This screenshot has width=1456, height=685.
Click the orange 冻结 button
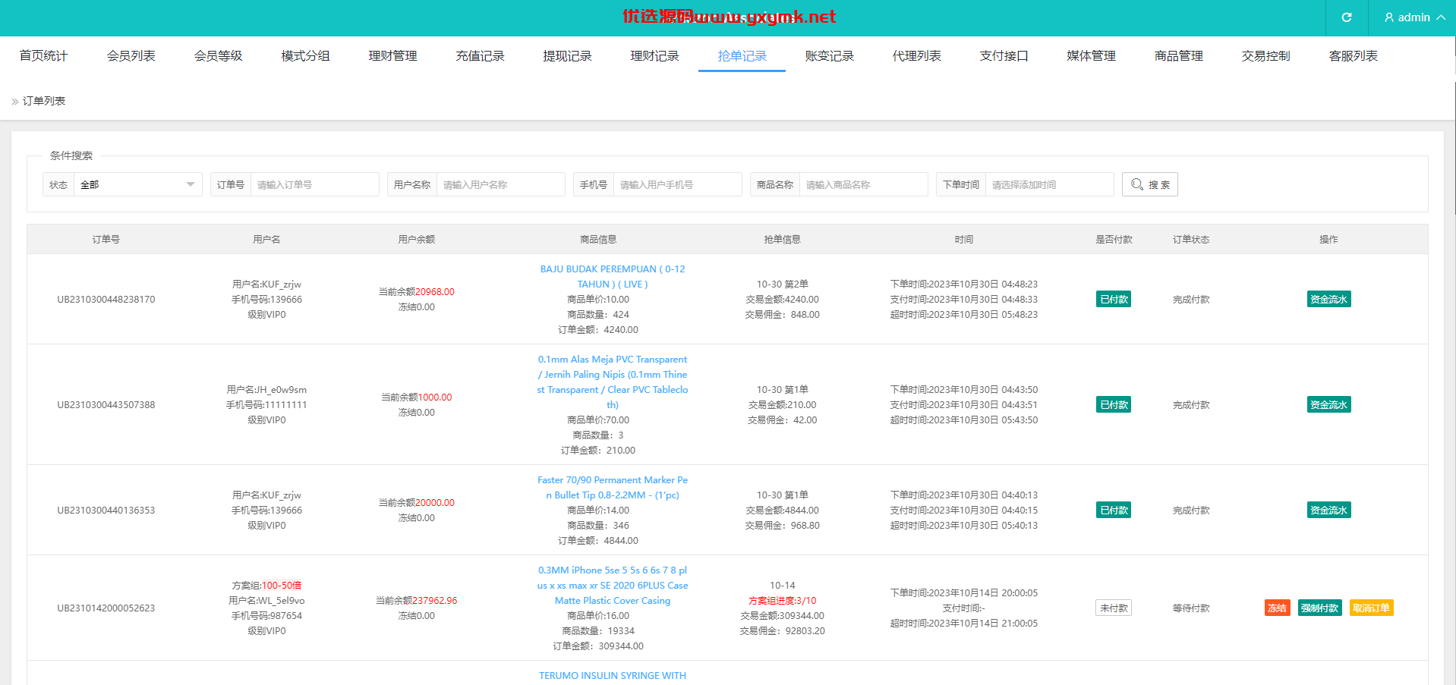pos(1277,608)
